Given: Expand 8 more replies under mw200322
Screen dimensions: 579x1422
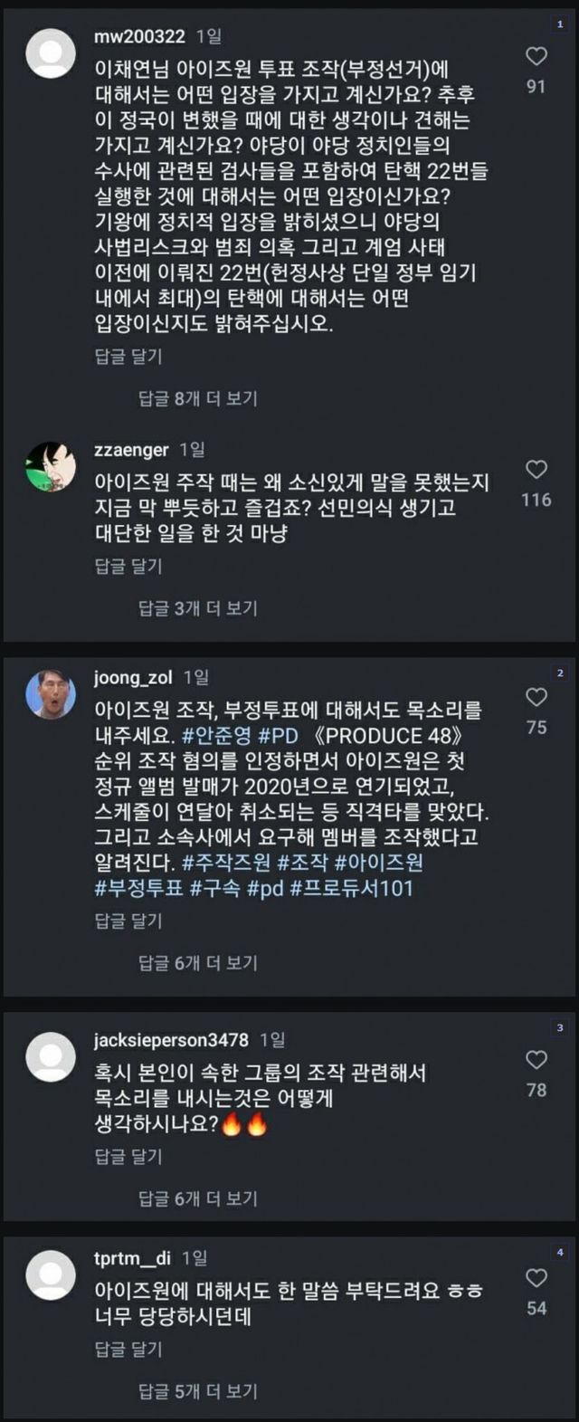Looking at the screenshot, I should [198, 398].
